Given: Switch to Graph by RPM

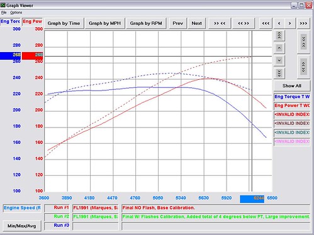Looking at the screenshot, I should point(146,23).
